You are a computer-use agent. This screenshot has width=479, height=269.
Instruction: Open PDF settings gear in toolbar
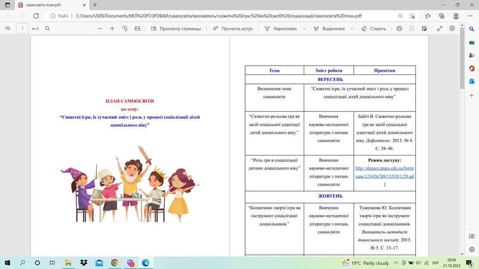click(x=452, y=28)
